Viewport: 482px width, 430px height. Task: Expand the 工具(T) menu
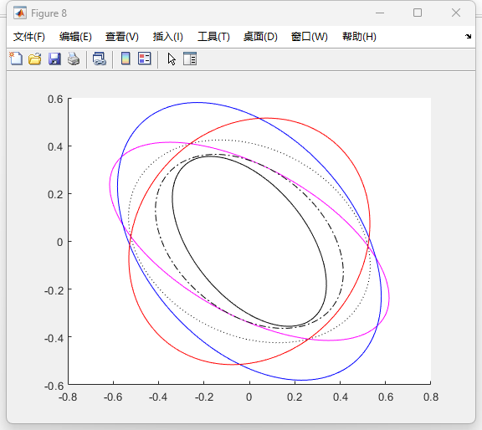tap(213, 37)
